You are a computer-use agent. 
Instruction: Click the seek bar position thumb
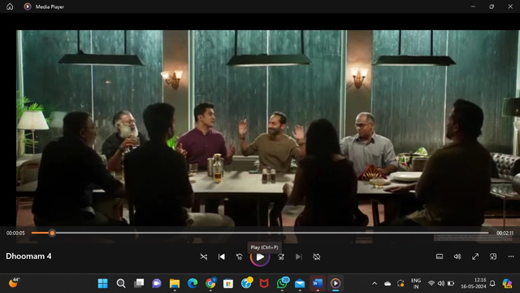point(52,234)
